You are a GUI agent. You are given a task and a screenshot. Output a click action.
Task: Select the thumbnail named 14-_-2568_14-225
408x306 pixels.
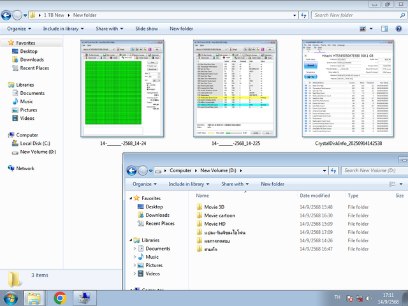[x=235, y=89]
